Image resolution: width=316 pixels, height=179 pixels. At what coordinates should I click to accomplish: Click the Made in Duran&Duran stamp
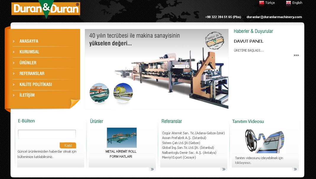coord(215,41)
